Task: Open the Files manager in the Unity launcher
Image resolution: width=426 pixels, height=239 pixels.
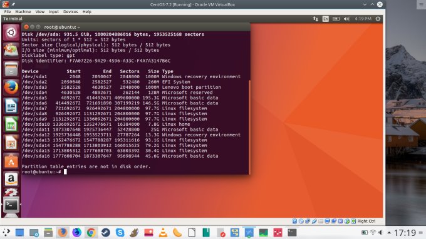Action: click(x=11, y=69)
